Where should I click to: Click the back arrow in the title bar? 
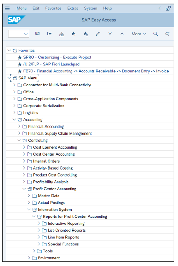point(160,8)
